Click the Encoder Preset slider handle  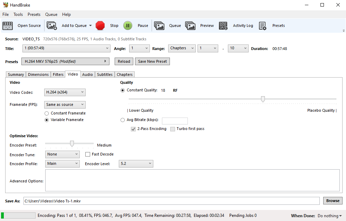[x=72, y=144]
